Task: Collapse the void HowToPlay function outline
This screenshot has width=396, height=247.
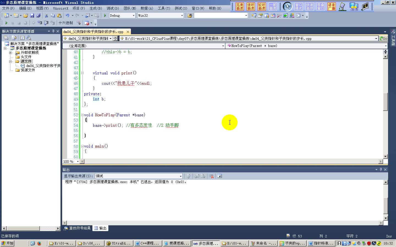Action: (x=82, y=115)
